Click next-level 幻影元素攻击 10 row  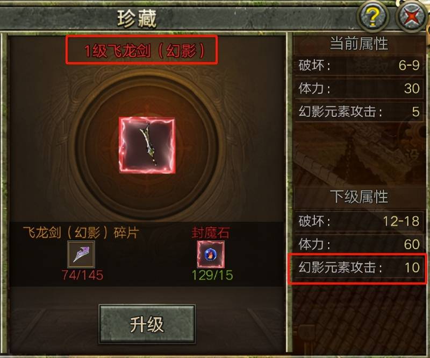coord(359,268)
